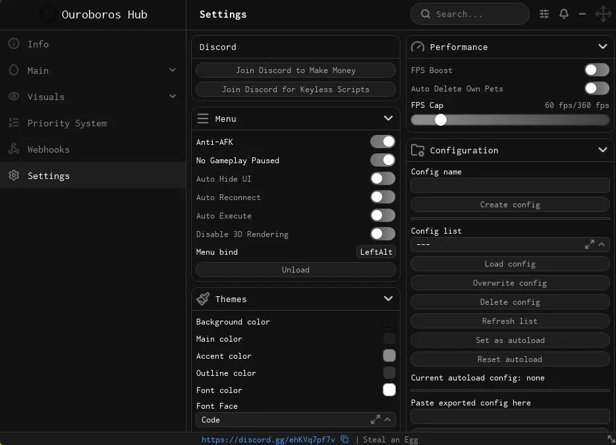The image size is (616, 445).
Task: Click the hamburger Menu section icon
Action: [203, 118]
